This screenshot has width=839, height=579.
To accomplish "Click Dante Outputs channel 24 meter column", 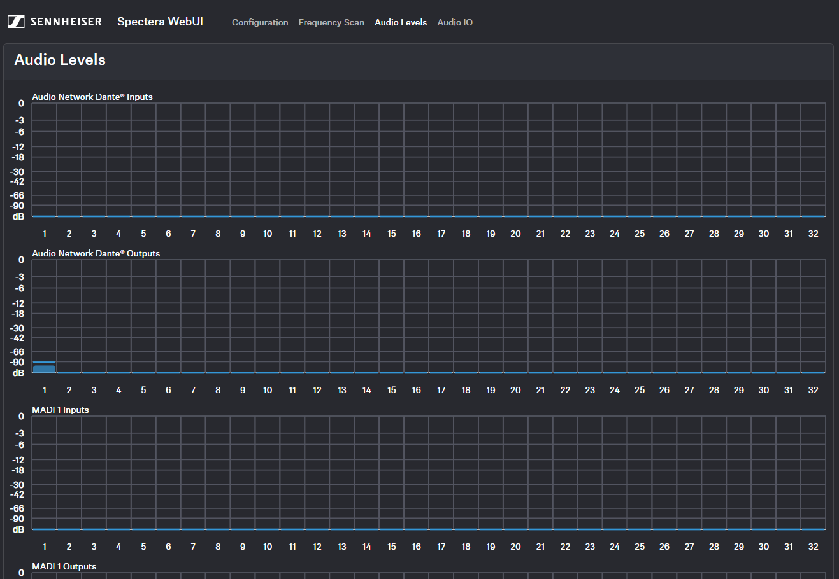I will pos(615,316).
